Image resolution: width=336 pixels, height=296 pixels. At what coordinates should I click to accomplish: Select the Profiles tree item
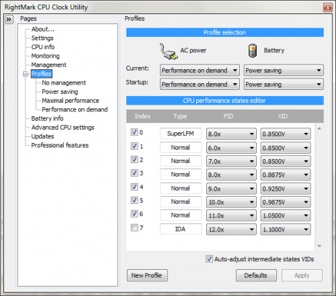tap(42, 74)
